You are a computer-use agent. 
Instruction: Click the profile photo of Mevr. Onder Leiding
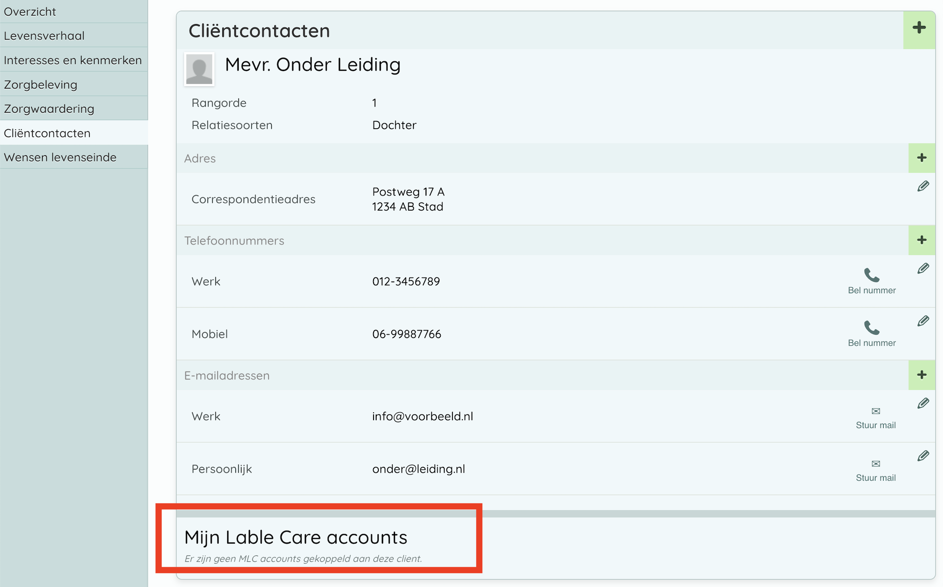click(199, 69)
